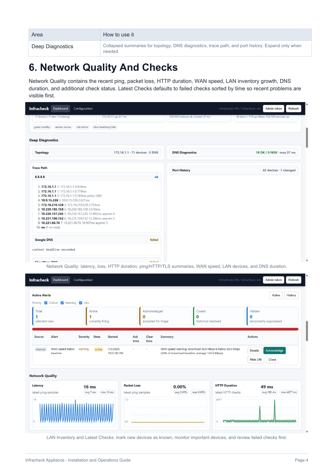Open Dashboard tab in Active Alerts screenshot
Screen dimensions: 334x473
(x=61, y=280)
